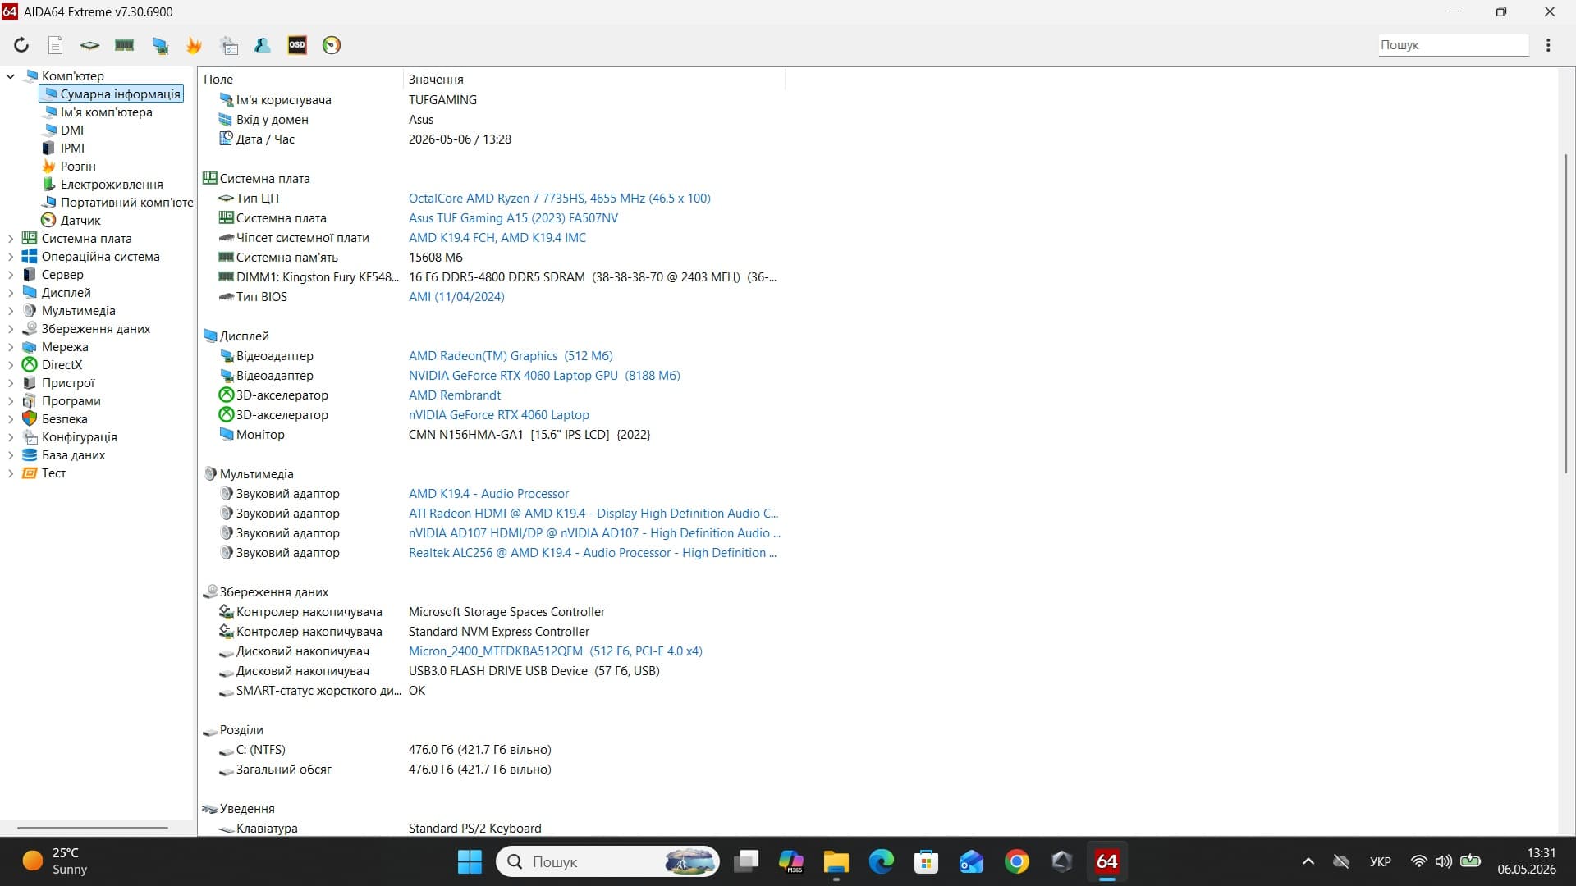Select Сумарна інформація in the tree

point(112,94)
